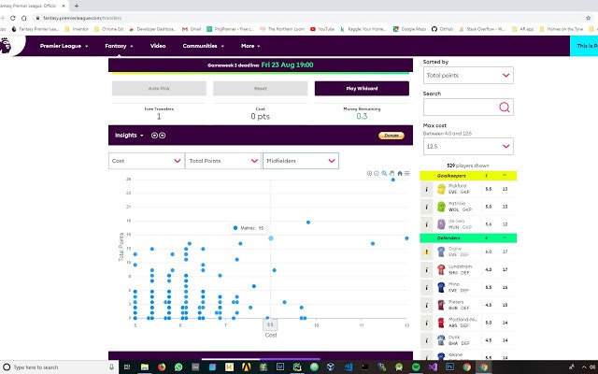The height and width of the screenshot is (374, 598).
Task: Open the YouTube bookmark
Action: [x=322, y=29]
